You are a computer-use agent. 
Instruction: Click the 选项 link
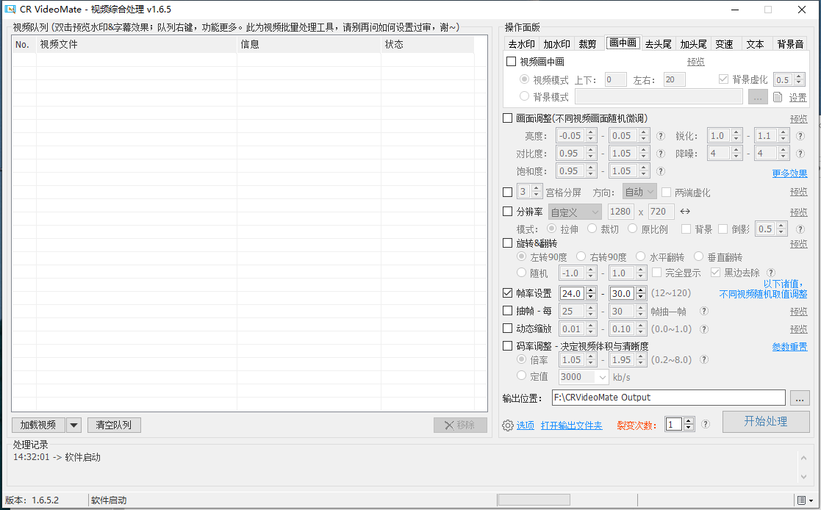[526, 425]
